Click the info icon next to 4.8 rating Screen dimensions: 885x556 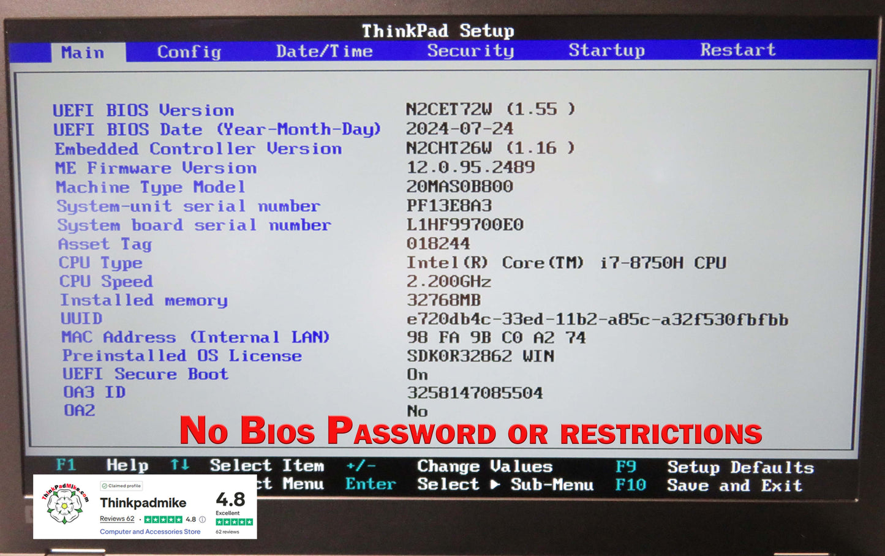pyautogui.click(x=202, y=519)
